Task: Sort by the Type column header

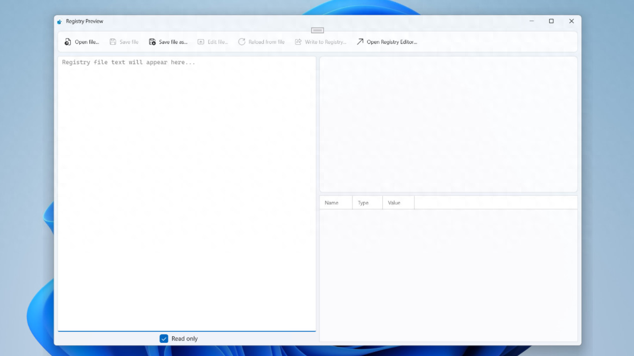Action: [x=363, y=203]
